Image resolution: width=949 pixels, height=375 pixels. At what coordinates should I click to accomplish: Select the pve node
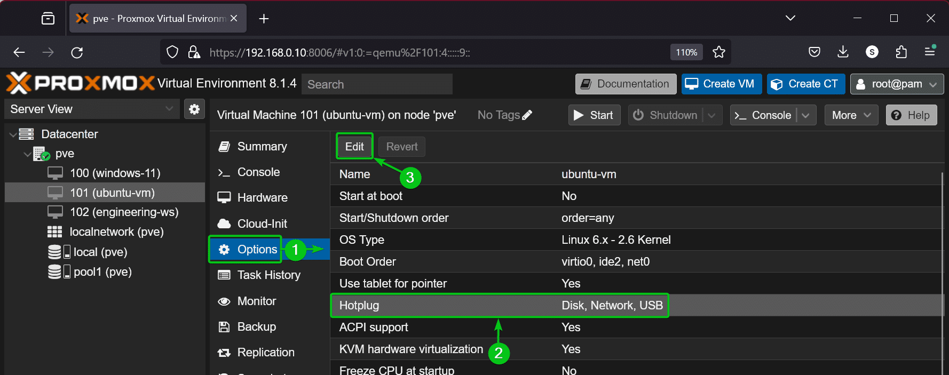(x=65, y=154)
